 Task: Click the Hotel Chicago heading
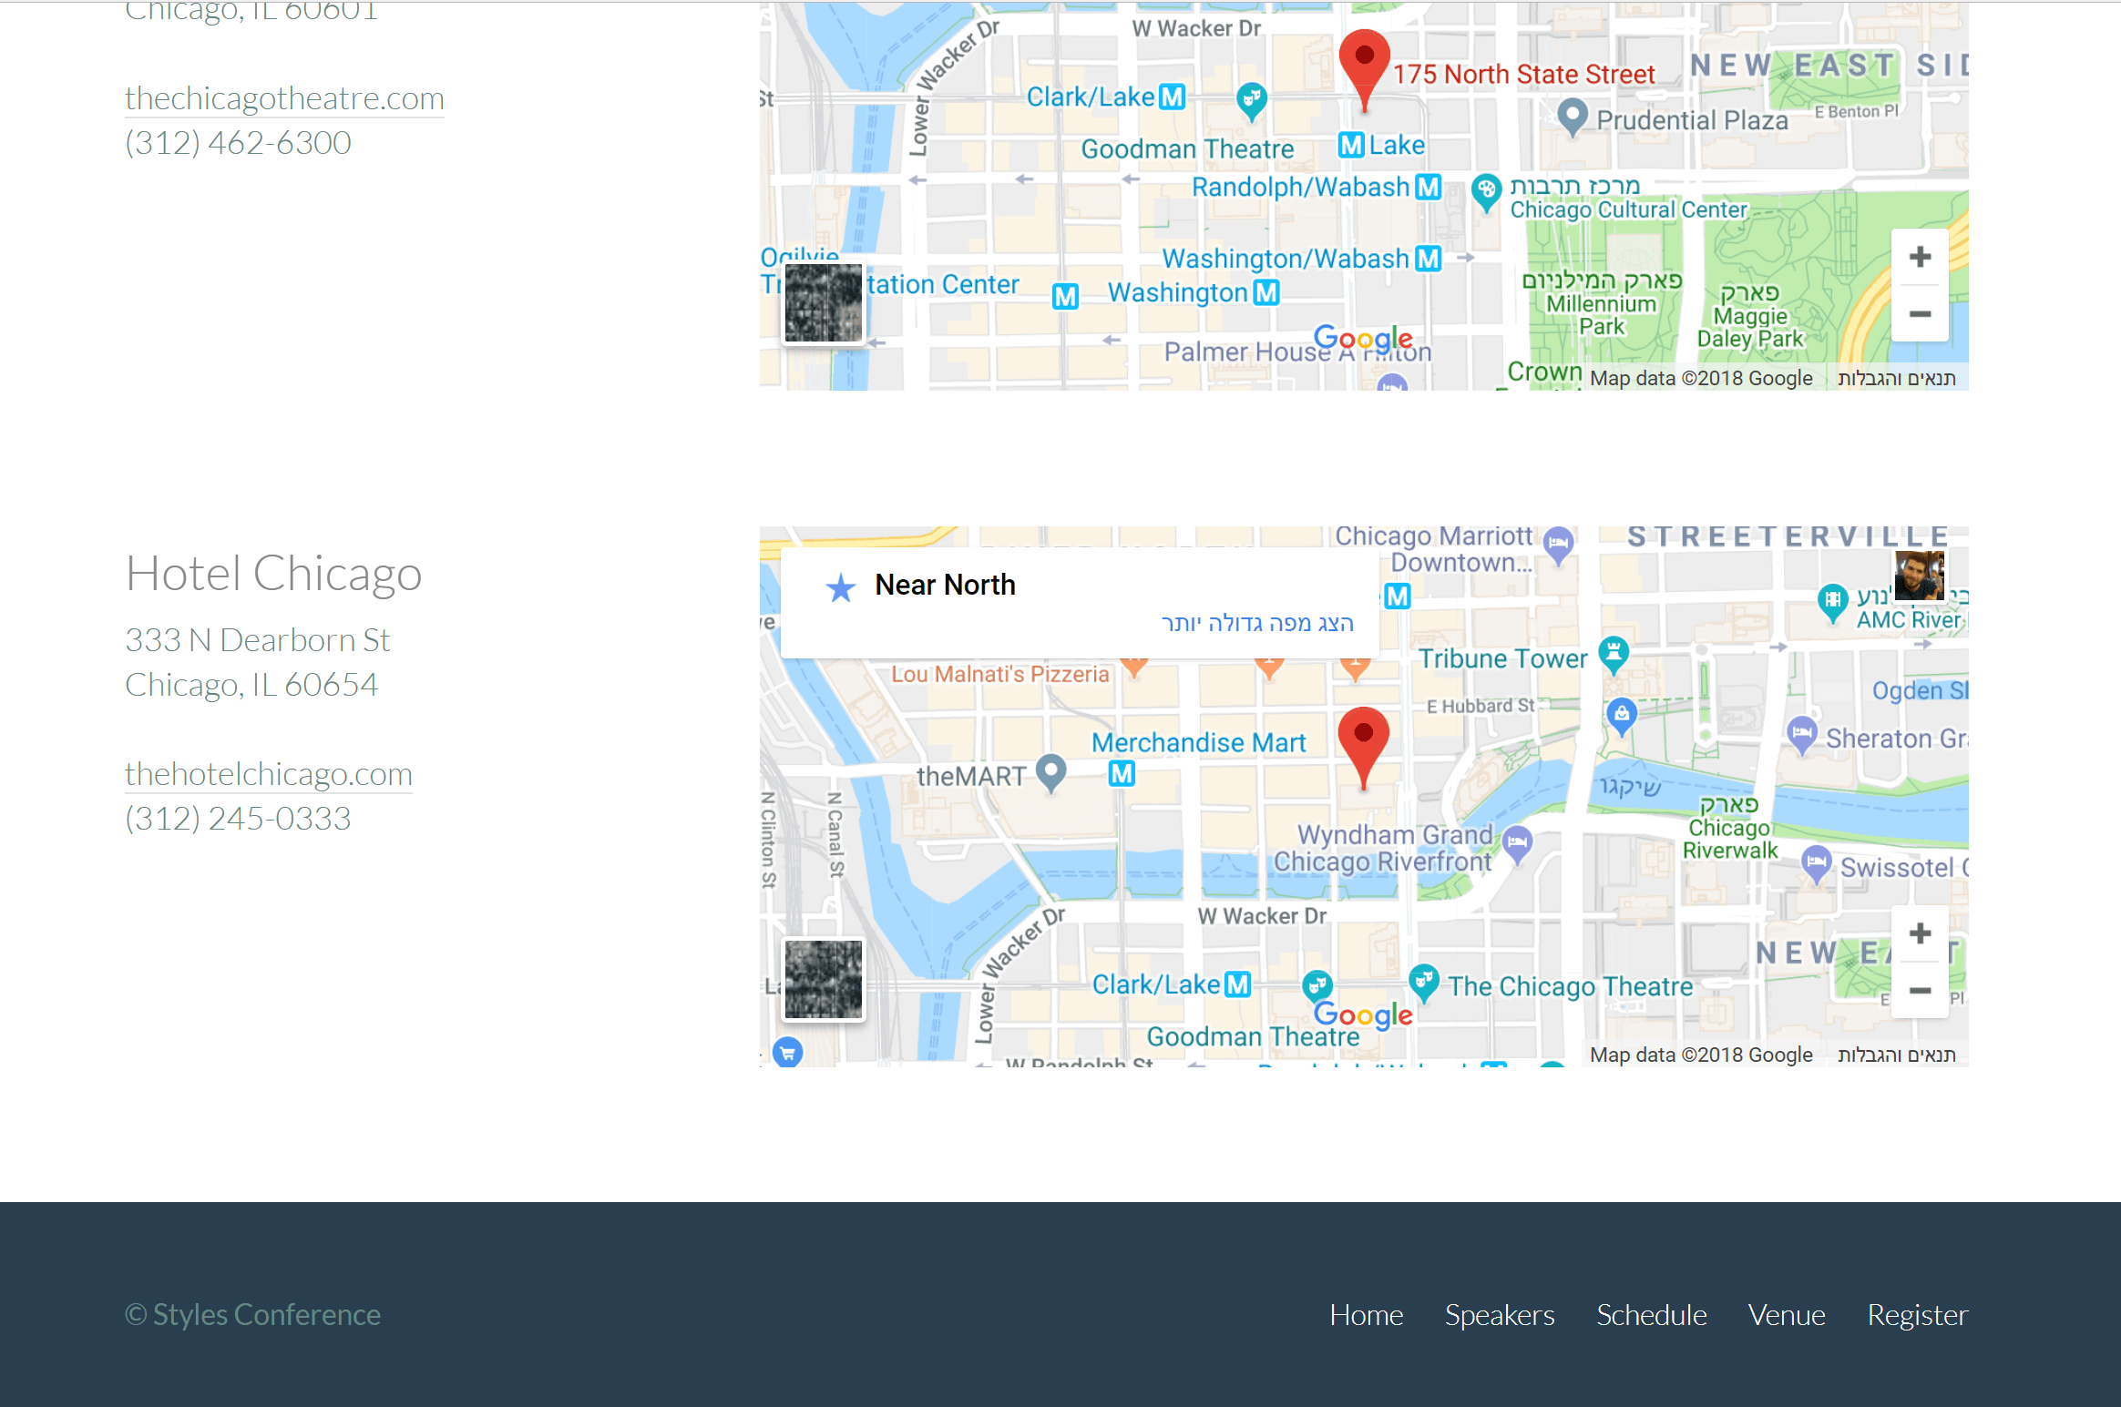point(273,574)
